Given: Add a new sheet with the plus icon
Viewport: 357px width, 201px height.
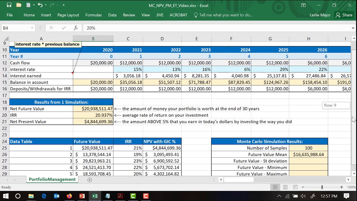Looking at the screenshot, I should (x=90, y=180).
